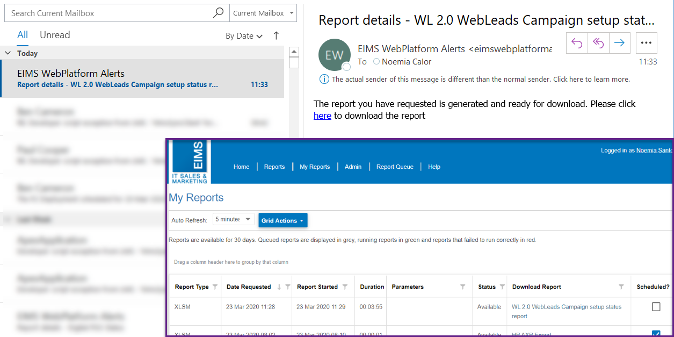Viewport: 674px width, 337px height.
Task: Click the info icon beside sender warning
Action: tap(324, 79)
